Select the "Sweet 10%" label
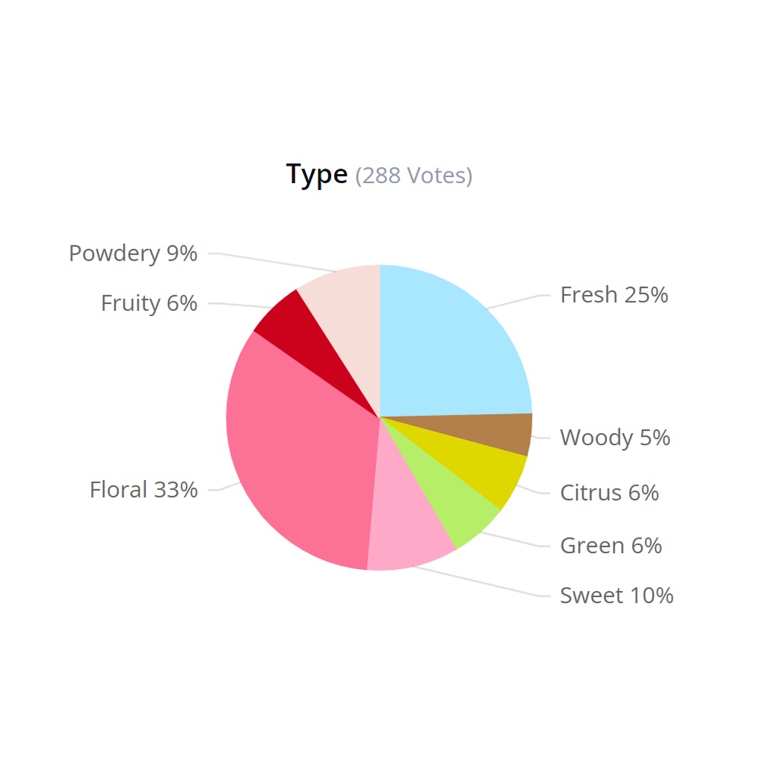Screen dimensions: 778x778 click(x=616, y=596)
